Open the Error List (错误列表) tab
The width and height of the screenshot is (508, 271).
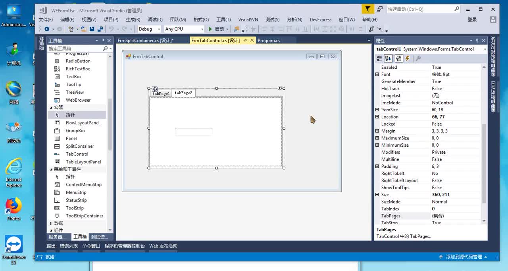pos(69,246)
